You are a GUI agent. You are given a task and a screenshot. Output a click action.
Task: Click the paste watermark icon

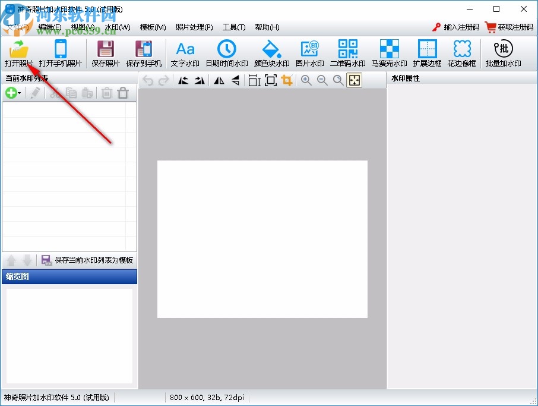87,93
